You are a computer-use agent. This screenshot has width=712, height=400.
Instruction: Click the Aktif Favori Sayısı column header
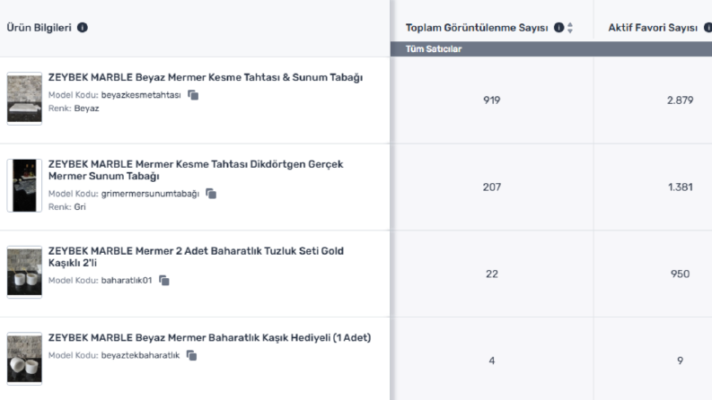coord(653,28)
